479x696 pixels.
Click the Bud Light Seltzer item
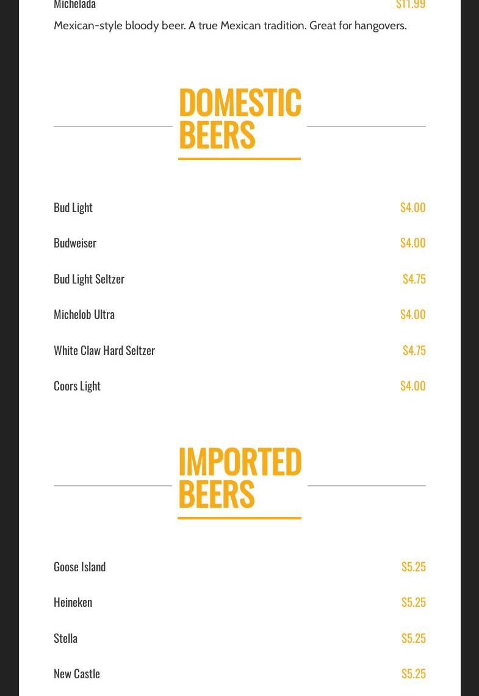[89, 279]
